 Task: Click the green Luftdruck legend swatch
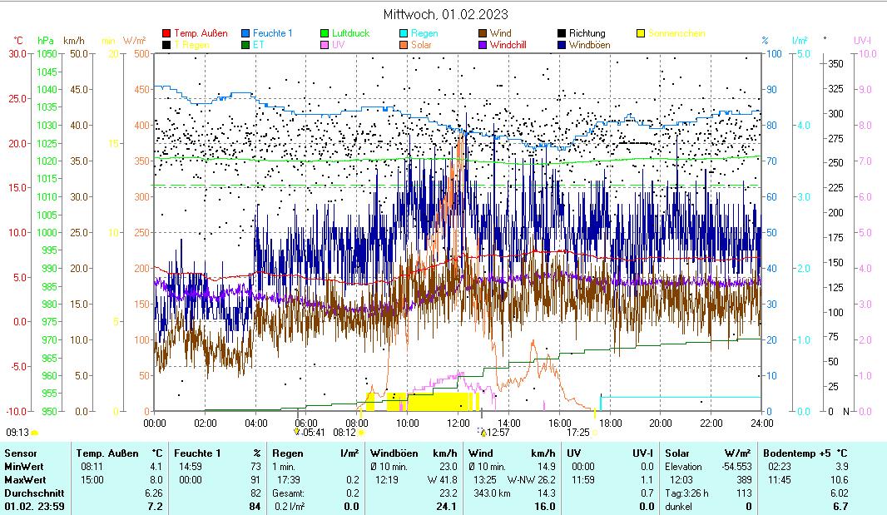tap(325, 33)
